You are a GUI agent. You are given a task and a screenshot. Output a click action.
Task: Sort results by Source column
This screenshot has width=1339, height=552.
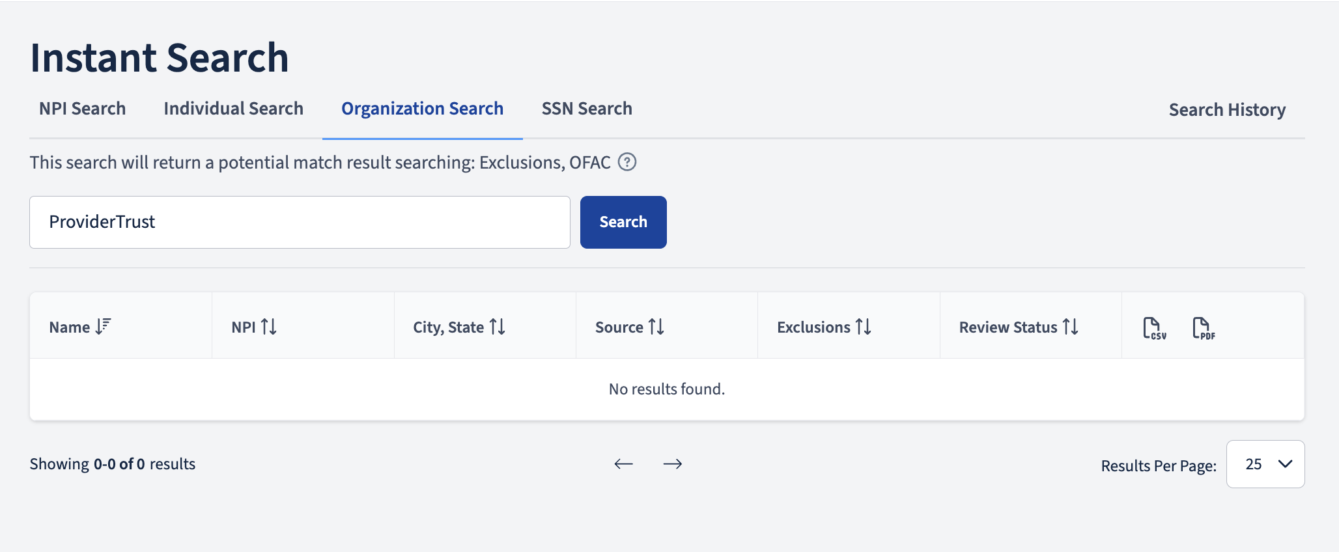pyautogui.click(x=629, y=327)
